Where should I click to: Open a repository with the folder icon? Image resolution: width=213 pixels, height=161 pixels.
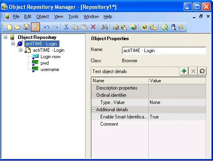tap(18, 27)
